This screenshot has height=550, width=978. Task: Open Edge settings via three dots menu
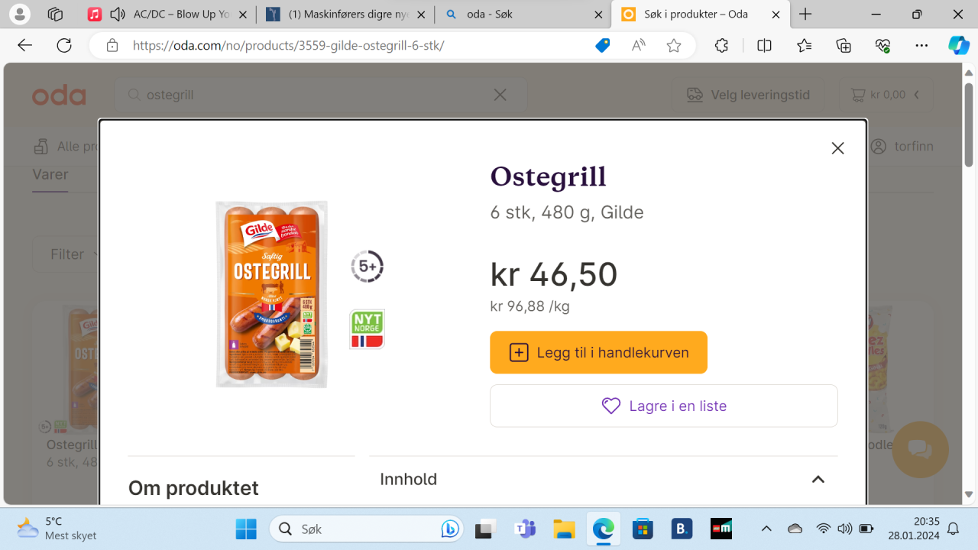tap(921, 45)
